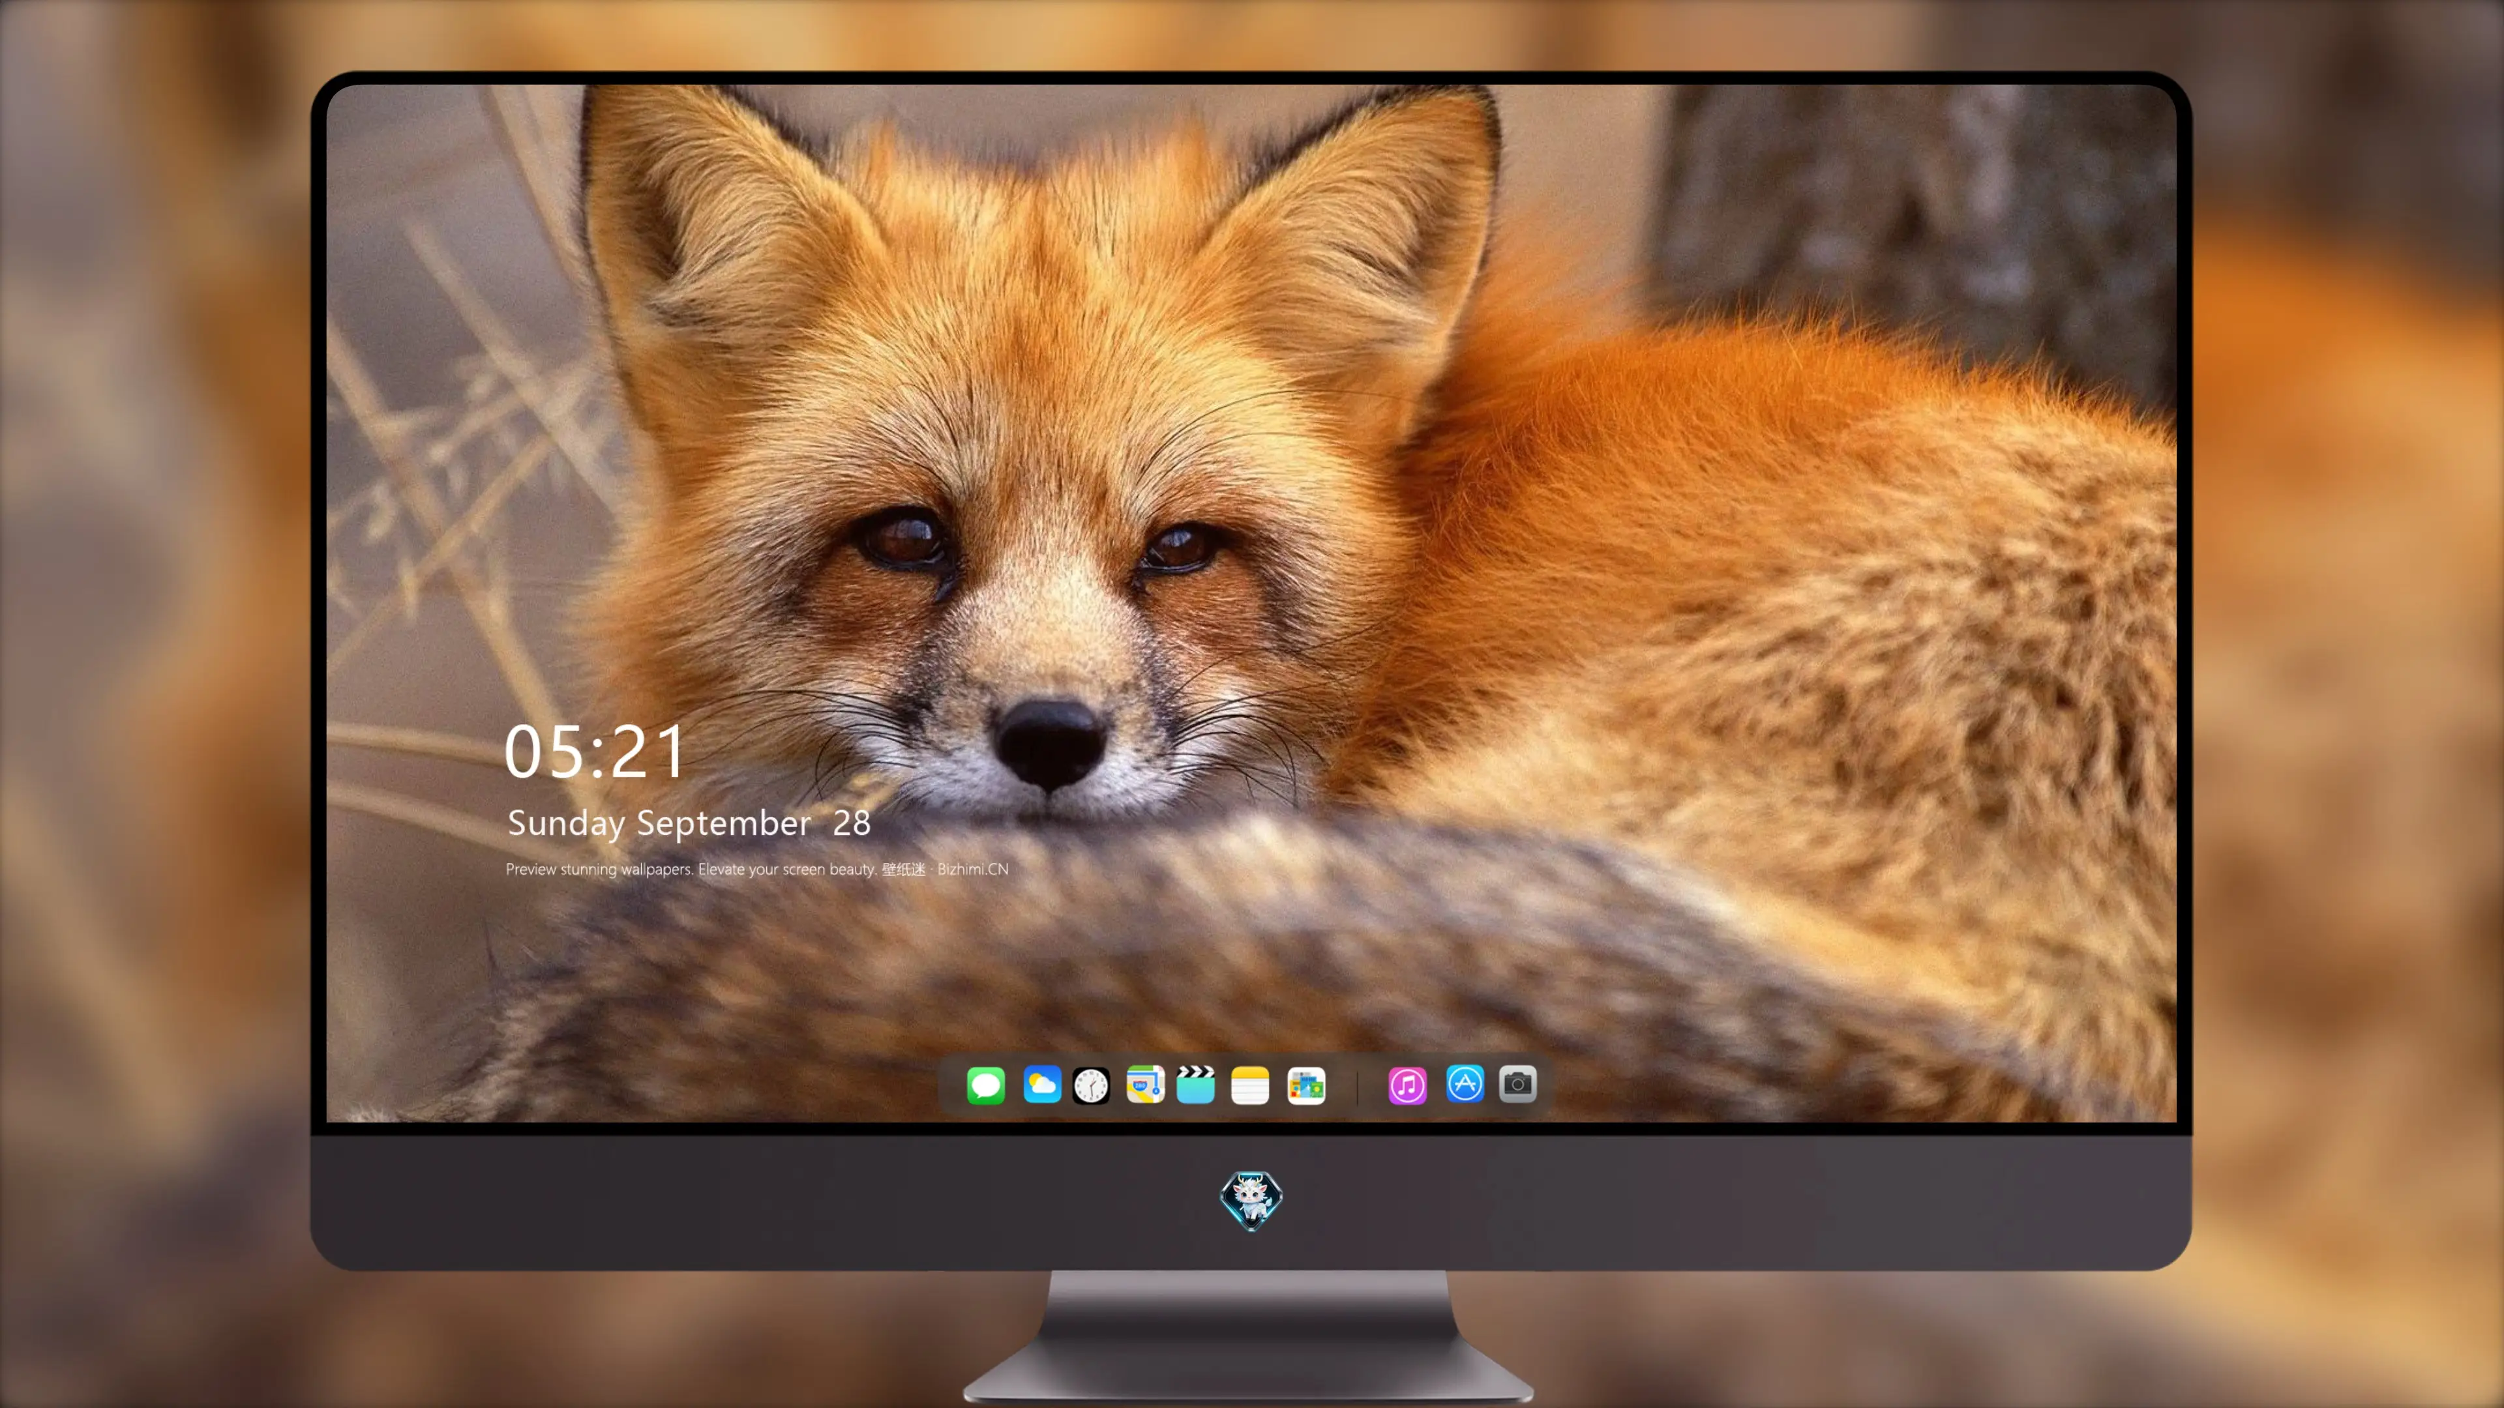Open the blue App Store icon
This screenshot has height=1408, width=2504.
1465,1083
